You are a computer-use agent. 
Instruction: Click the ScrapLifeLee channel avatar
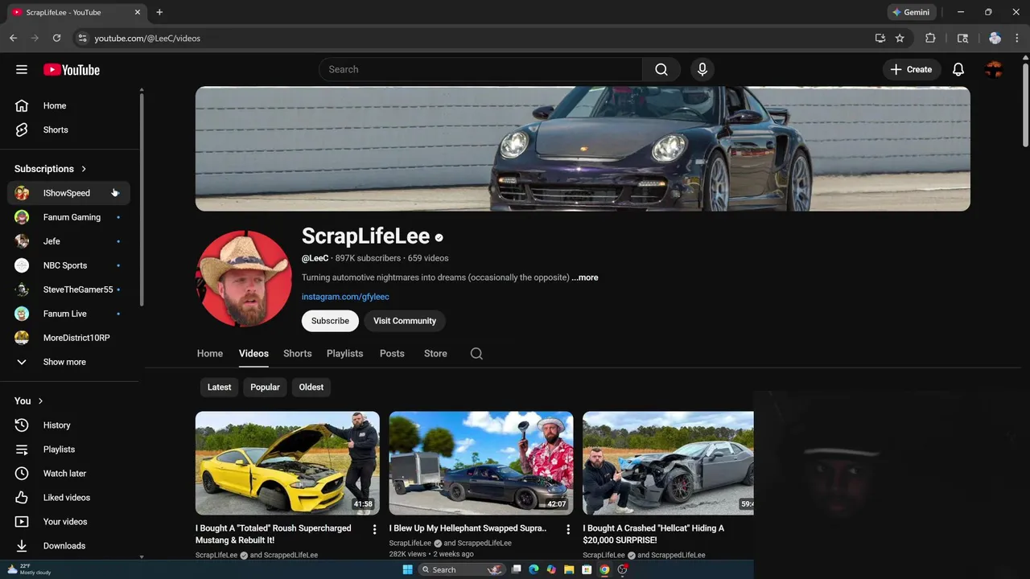coord(244,279)
